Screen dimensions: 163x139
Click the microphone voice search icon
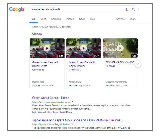[x=127, y=10]
